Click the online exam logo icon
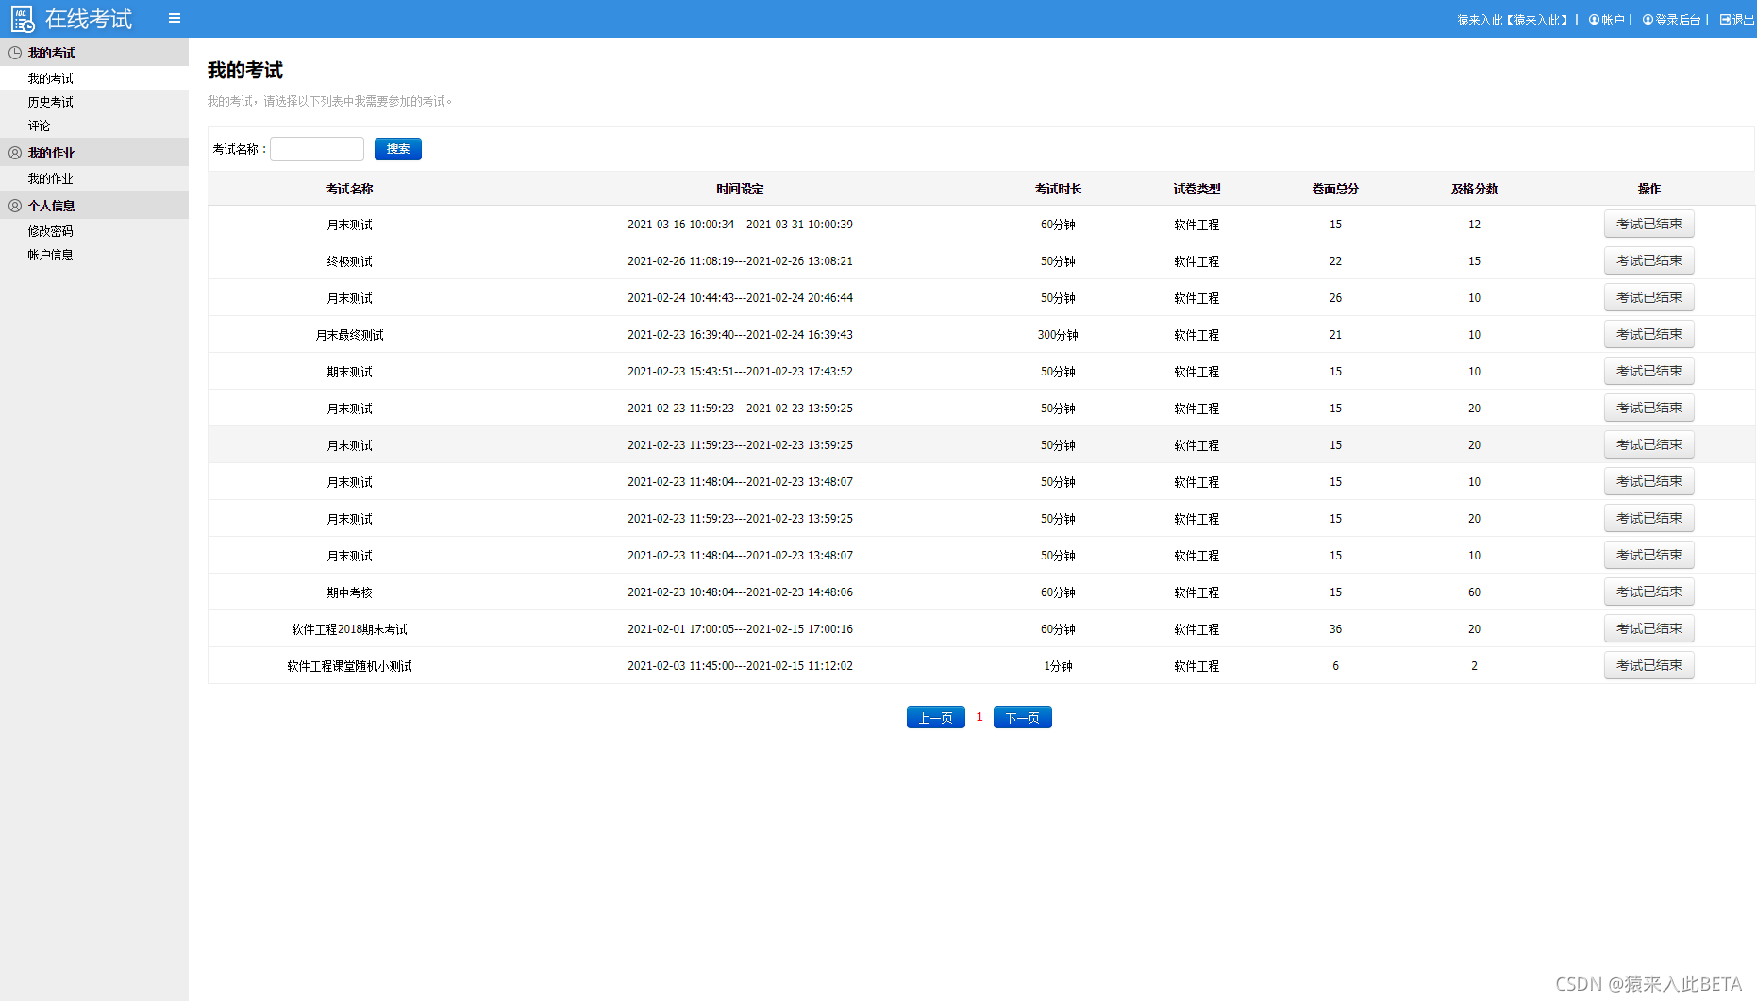1757x1001 pixels. [23, 19]
